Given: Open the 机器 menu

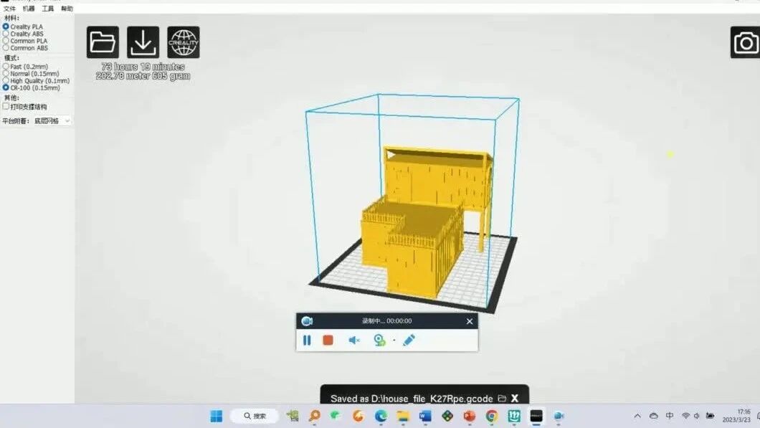Looking at the screenshot, I should point(29,9).
